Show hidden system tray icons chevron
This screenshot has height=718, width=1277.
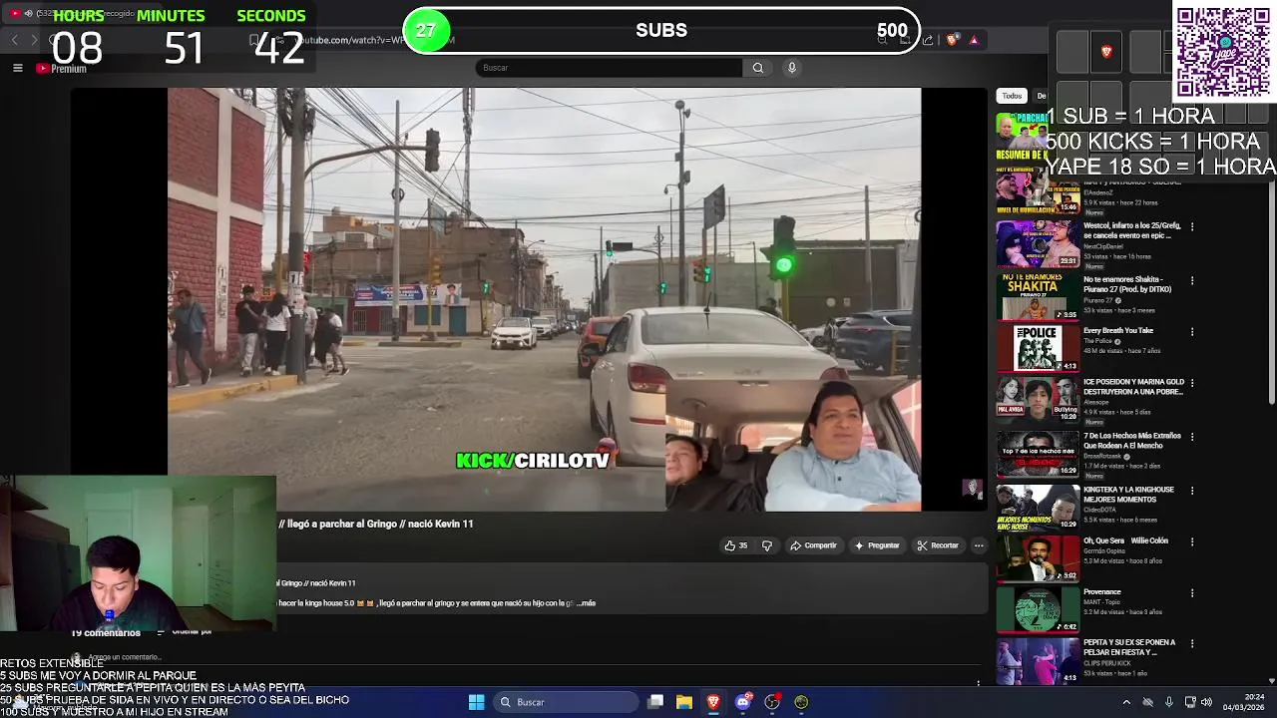coord(1126,702)
